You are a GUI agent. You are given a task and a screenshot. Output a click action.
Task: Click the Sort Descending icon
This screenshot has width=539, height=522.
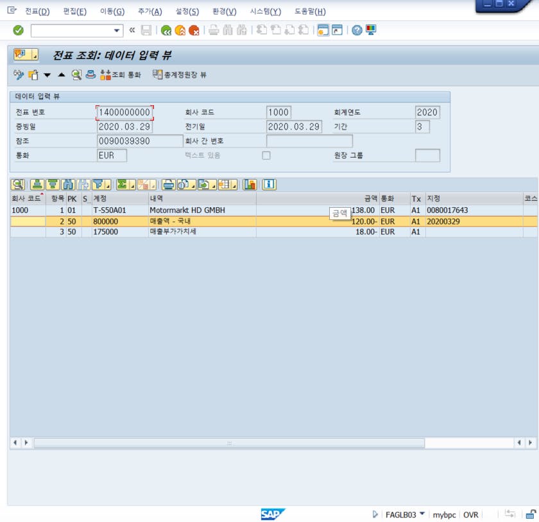pyautogui.click(x=53, y=185)
